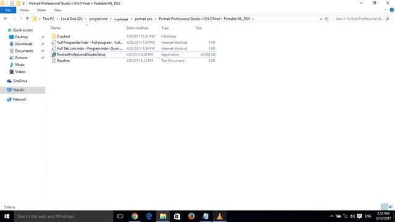Change ENG input language

(368, 216)
